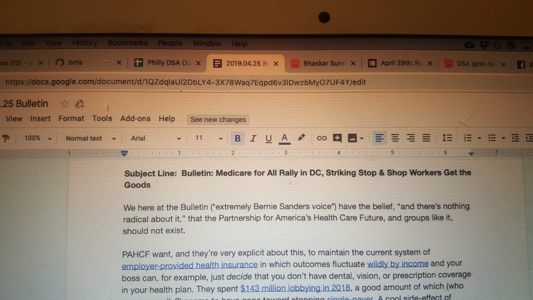The height and width of the screenshot is (300, 533).
Task: Click the $143 million lobbying in 2018 link
Action: [x=296, y=288]
